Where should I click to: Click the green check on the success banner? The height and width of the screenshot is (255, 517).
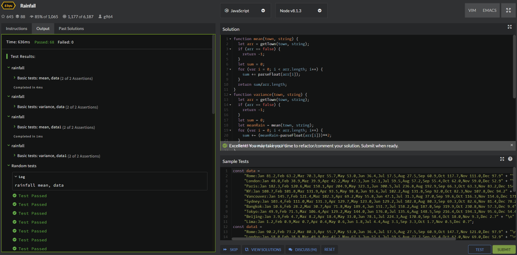pos(224,146)
